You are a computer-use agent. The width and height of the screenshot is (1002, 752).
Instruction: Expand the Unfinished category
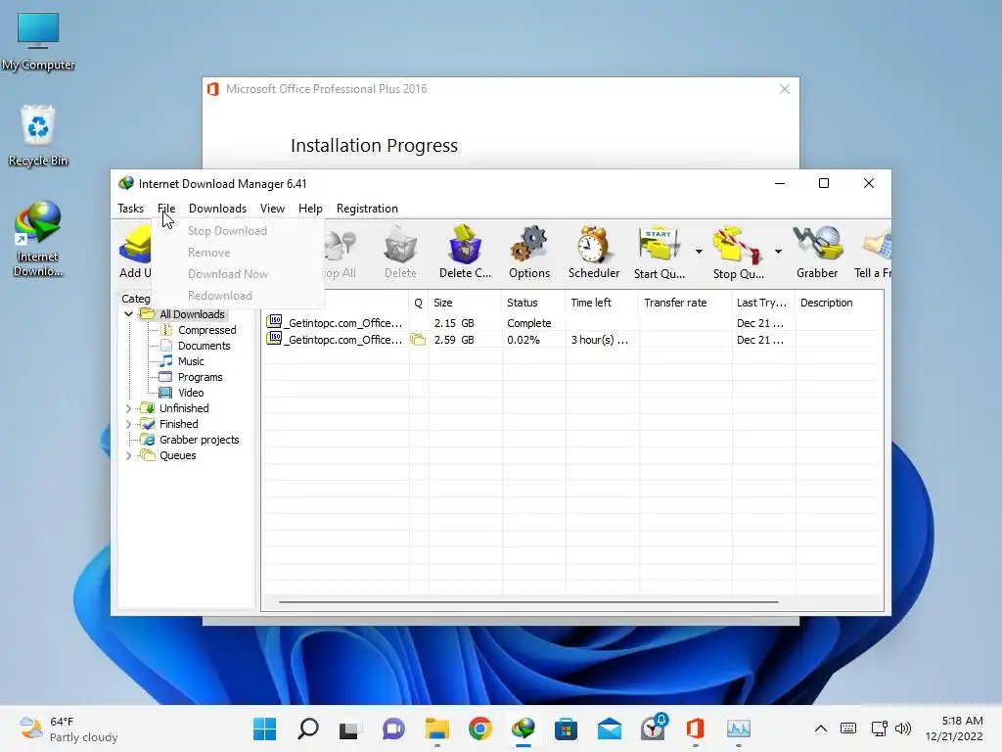point(128,408)
